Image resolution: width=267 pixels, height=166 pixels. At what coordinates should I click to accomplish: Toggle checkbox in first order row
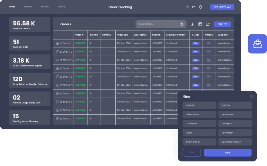[x=58, y=43]
